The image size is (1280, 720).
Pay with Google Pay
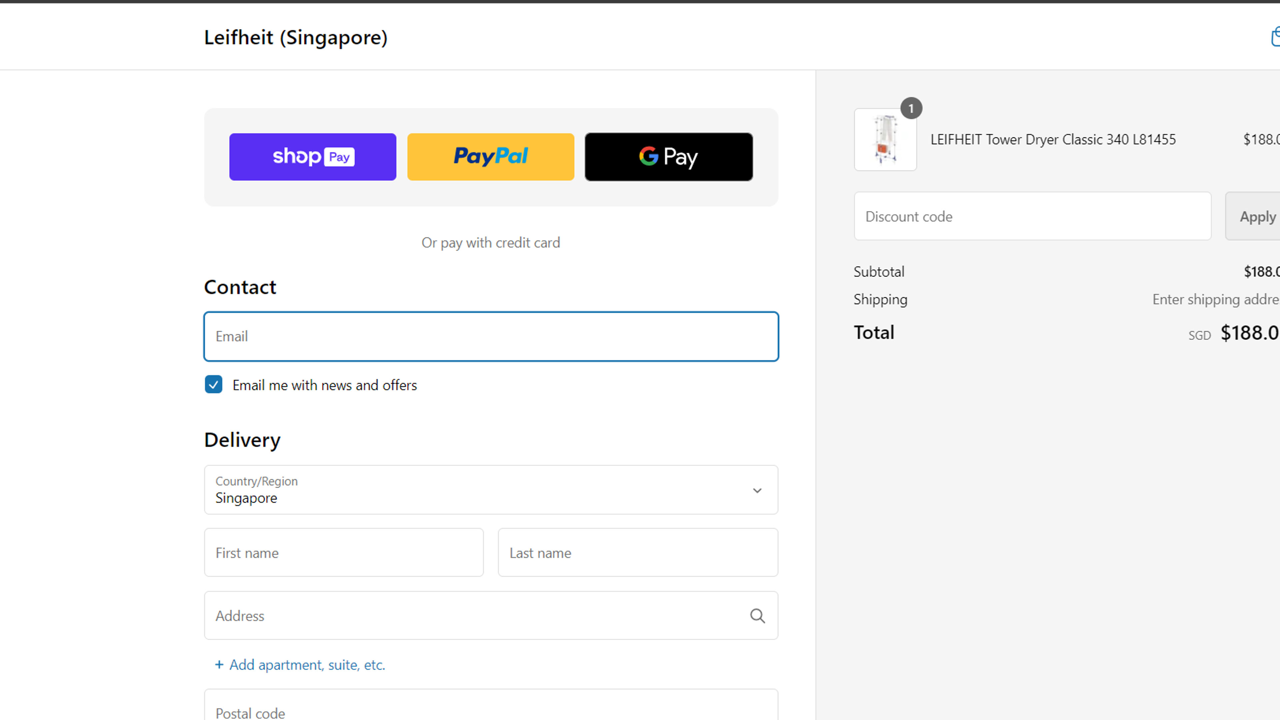(668, 157)
